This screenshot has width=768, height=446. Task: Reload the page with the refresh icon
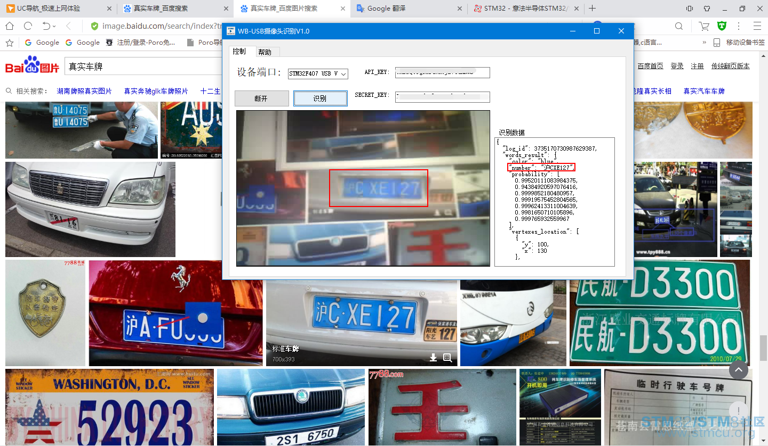coord(28,26)
